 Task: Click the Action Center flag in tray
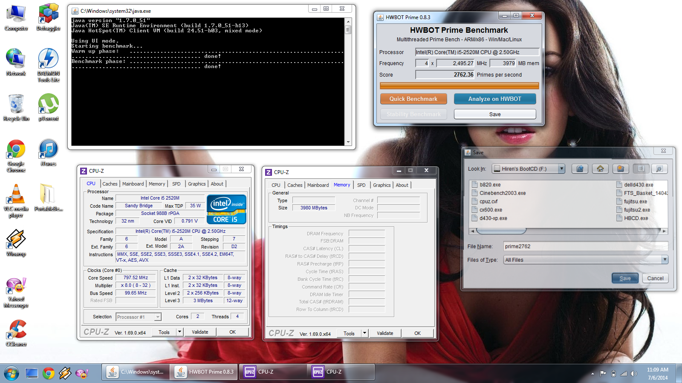(603, 374)
